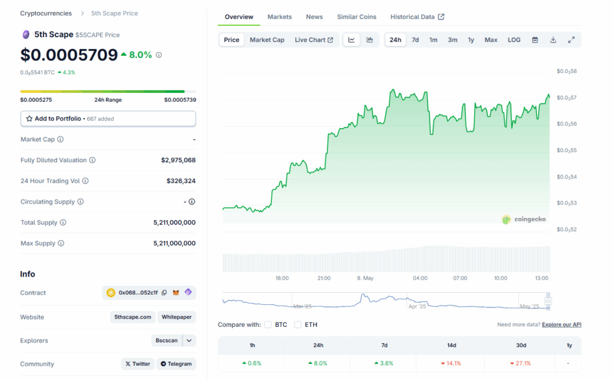This screenshot has height=379, width=613.
Task: Click the X logo in the Twitter button
Action: coord(128,364)
